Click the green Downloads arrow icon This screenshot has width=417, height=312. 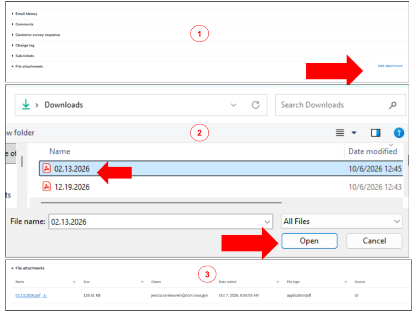[26, 105]
